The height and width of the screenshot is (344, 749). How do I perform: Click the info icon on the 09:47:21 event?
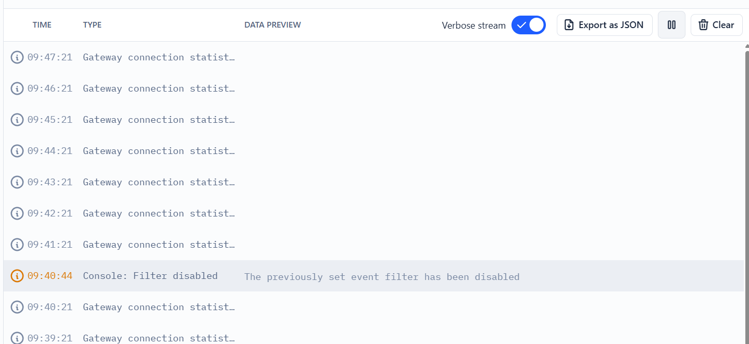(x=17, y=57)
